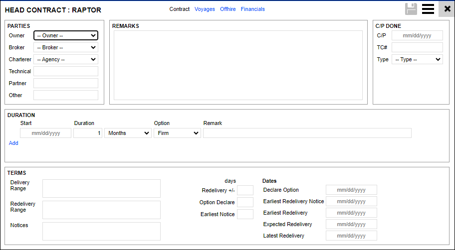The height and width of the screenshot is (250, 455).
Task: Click the Expected Redelivery date field
Action: point(351,224)
